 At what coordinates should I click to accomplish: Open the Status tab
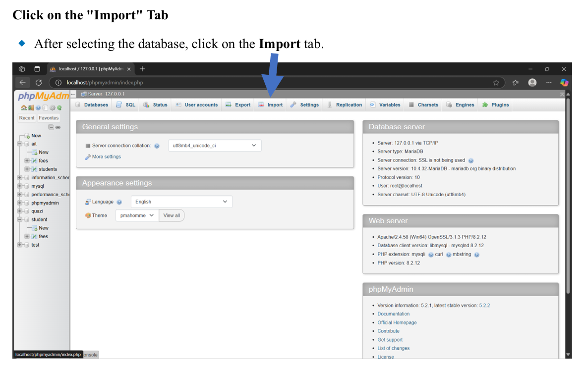coord(156,105)
